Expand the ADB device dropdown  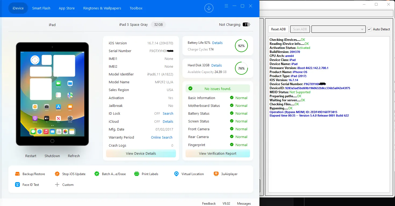(x=362, y=29)
